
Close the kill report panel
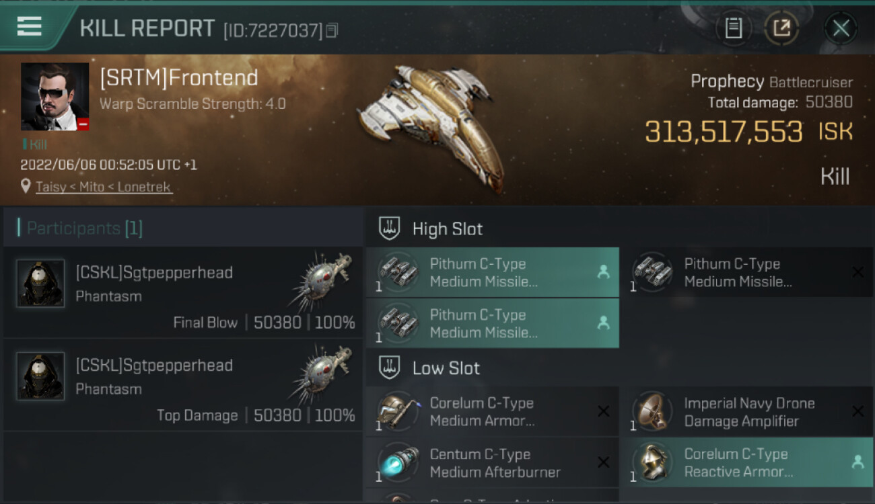(x=841, y=28)
